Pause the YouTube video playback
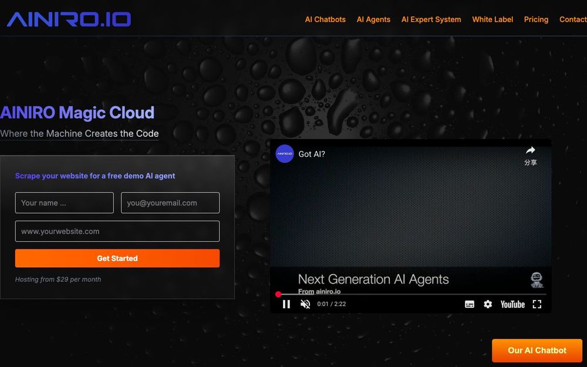 point(286,304)
